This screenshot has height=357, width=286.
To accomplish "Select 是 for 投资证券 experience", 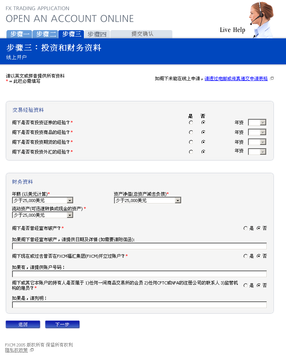I will pos(191,123).
